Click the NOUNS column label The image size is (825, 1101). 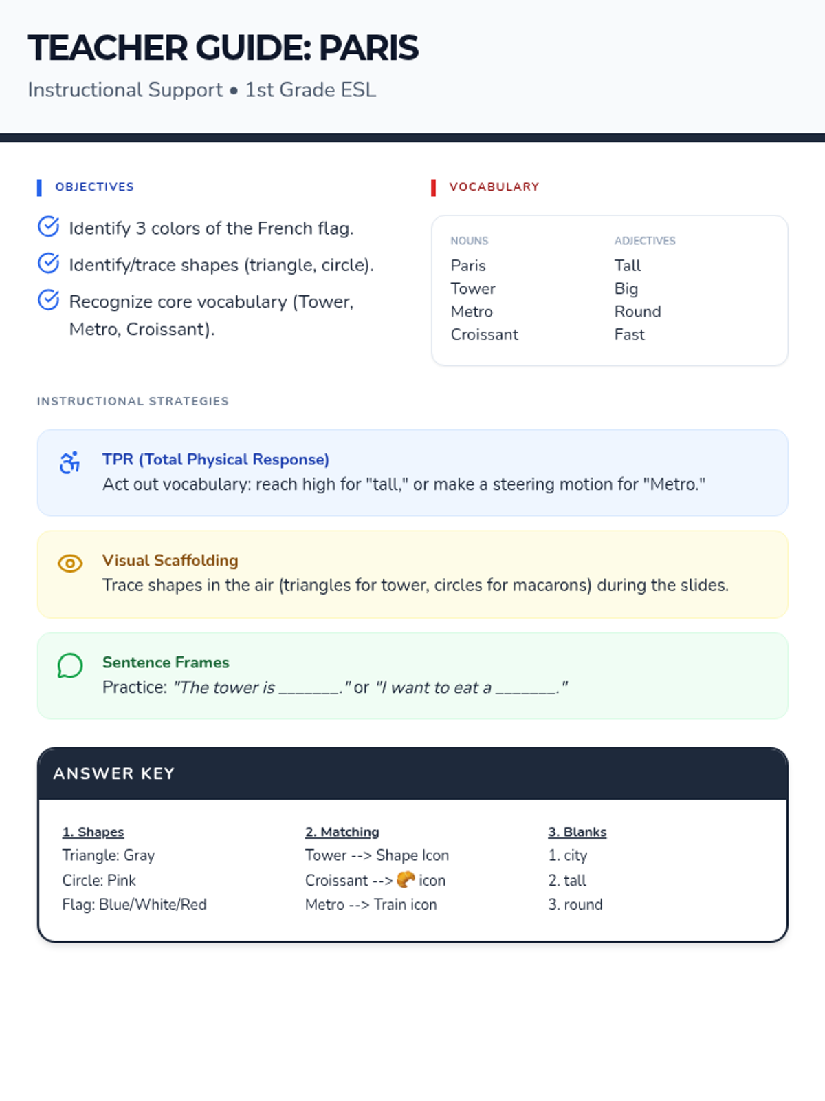point(470,241)
